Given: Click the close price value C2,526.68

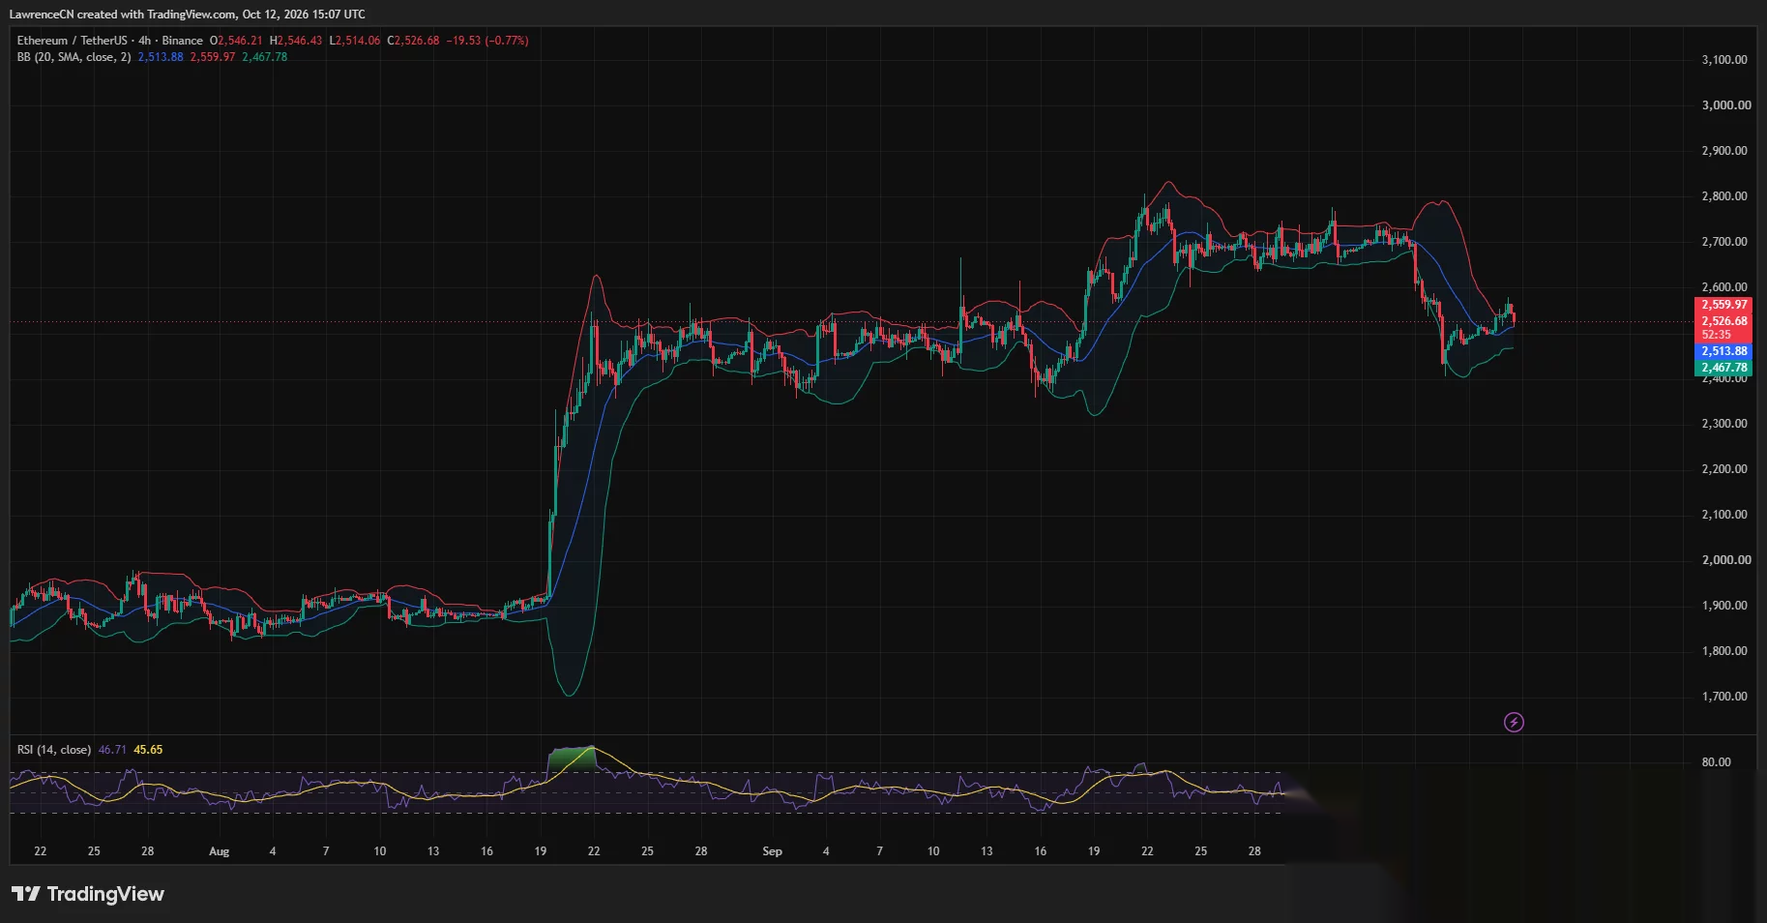Looking at the screenshot, I should [x=413, y=41].
